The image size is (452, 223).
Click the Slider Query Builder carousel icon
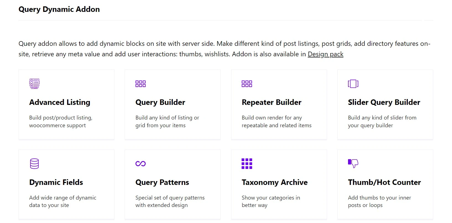353,84
